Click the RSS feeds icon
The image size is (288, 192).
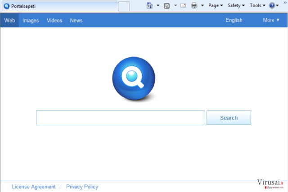click(x=167, y=6)
